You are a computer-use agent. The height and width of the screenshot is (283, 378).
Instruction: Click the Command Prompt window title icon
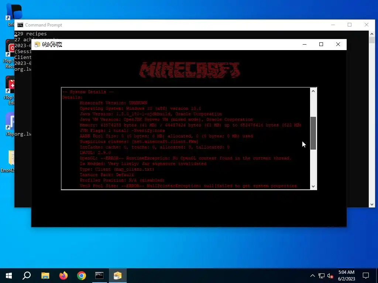[20, 25]
